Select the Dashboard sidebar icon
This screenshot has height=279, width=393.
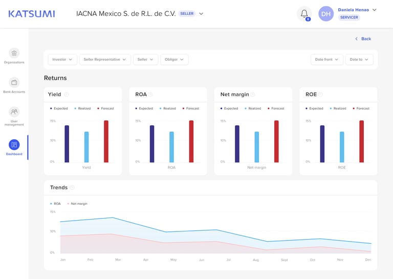point(14,145)
